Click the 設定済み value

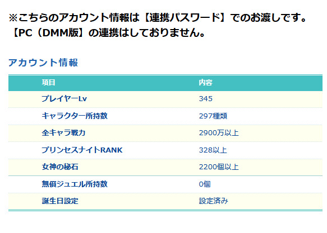point(214,201)
